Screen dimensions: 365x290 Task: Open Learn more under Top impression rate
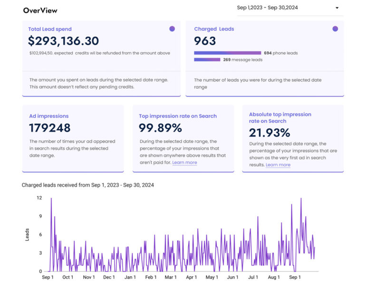pos(184,162)
